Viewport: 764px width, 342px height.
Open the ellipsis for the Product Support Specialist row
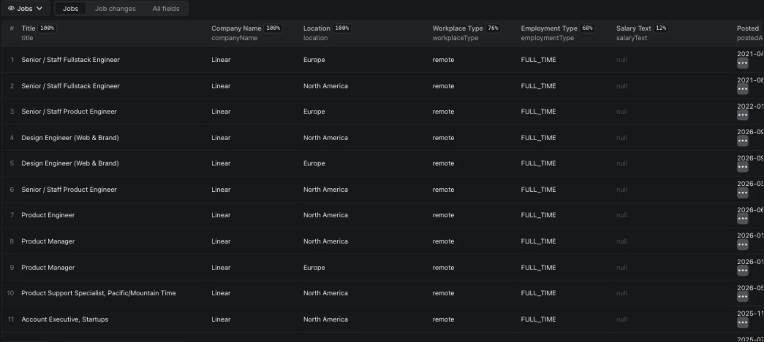(x=742, y=297)
